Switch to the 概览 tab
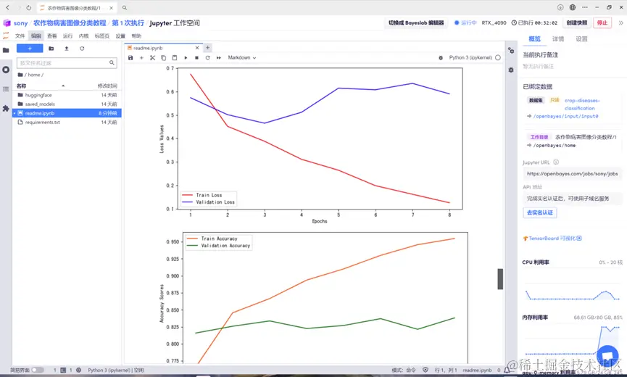627x377 pixels. tap(534, 38)
